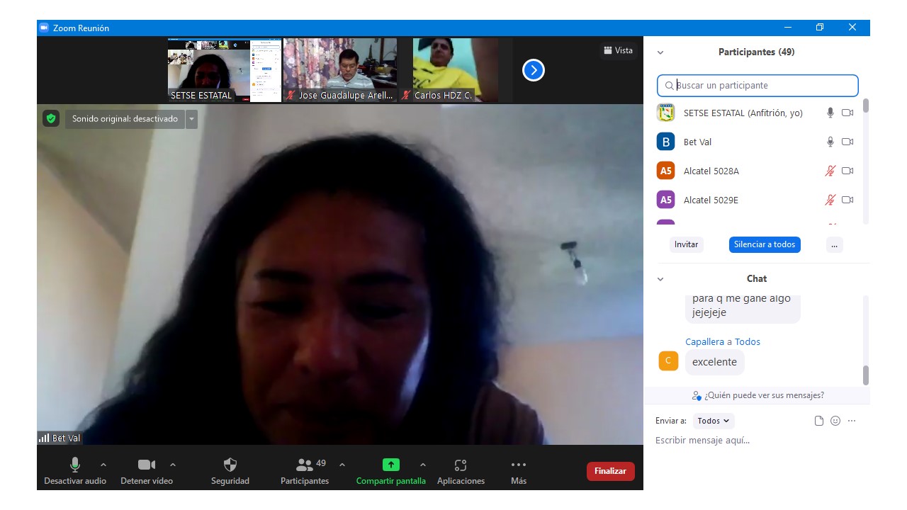Collapse the Chat panel chevron
This screenshot has width=907, height=510.
coord(660,279)
